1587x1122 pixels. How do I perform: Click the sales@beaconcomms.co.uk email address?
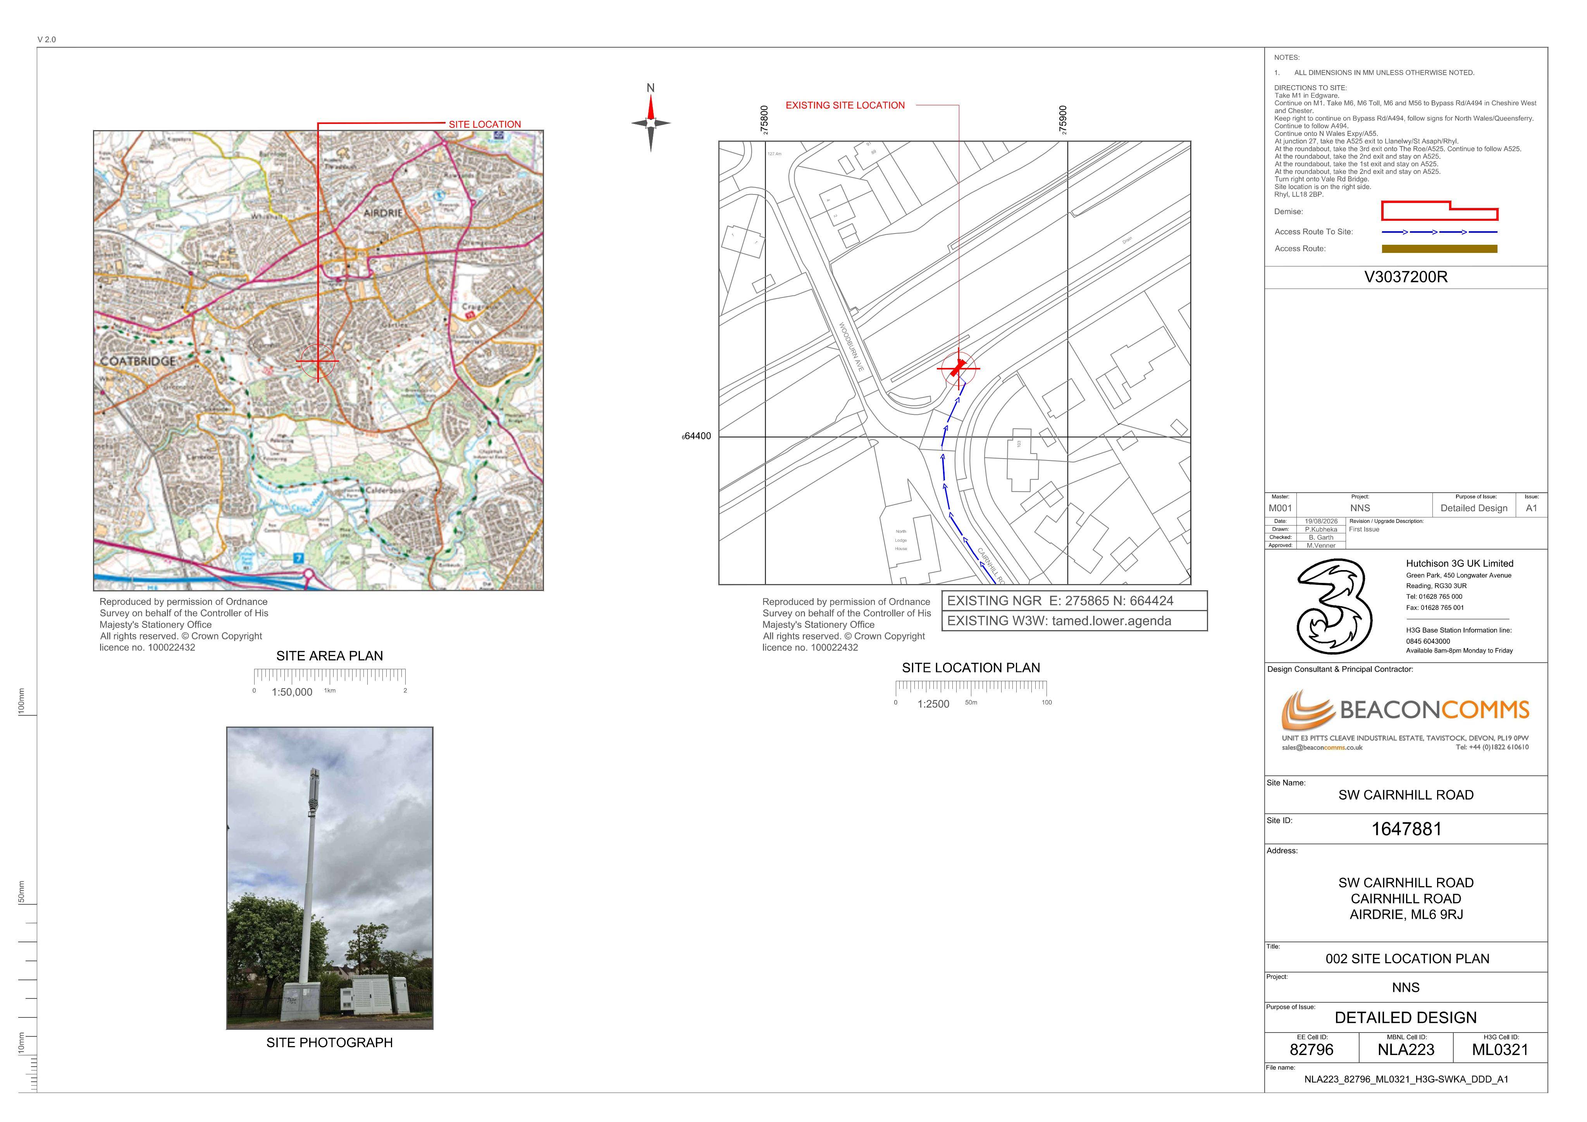1322,747
